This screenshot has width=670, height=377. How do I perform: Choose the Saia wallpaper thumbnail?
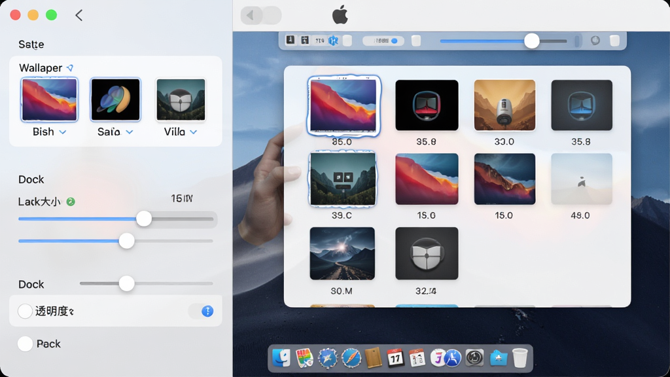pos(115,99)
